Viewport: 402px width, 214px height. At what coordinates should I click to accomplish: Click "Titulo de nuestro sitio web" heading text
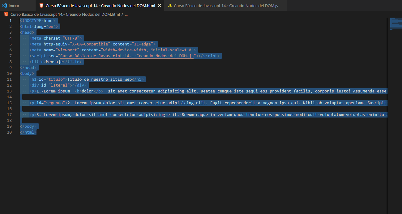[100, 79]
